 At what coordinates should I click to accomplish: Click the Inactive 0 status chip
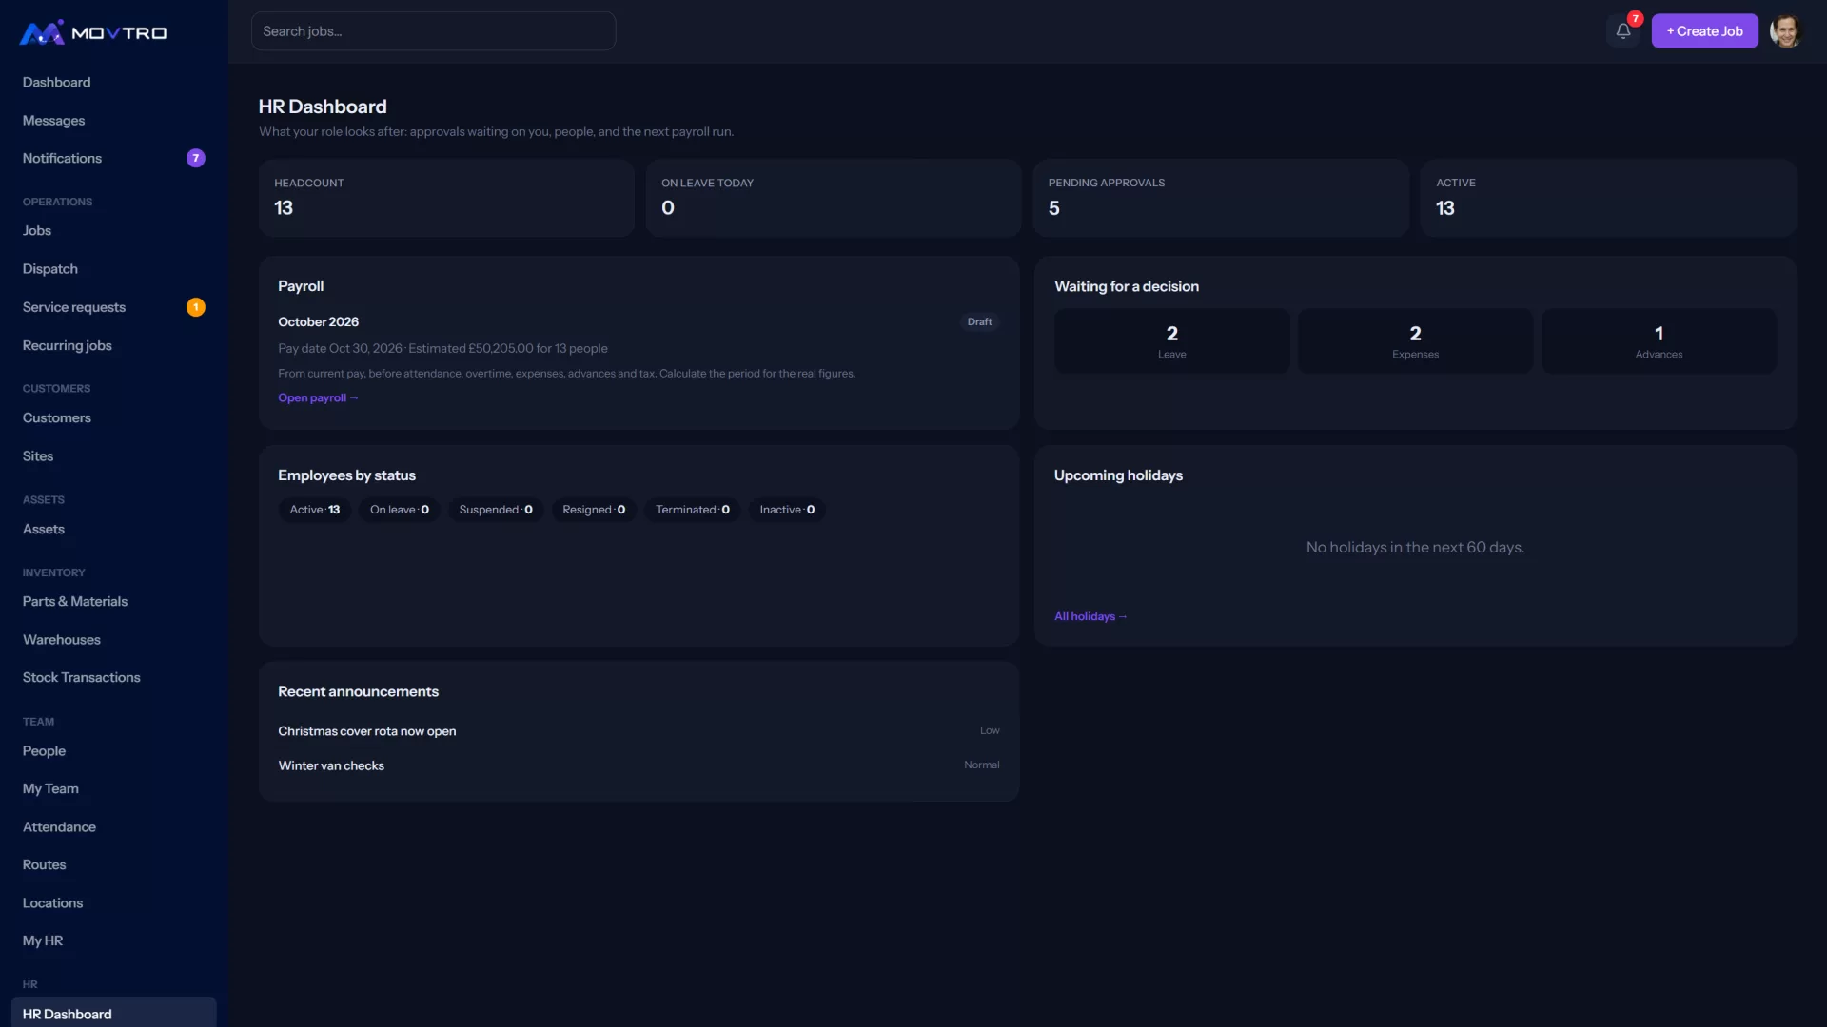point(787,510)
